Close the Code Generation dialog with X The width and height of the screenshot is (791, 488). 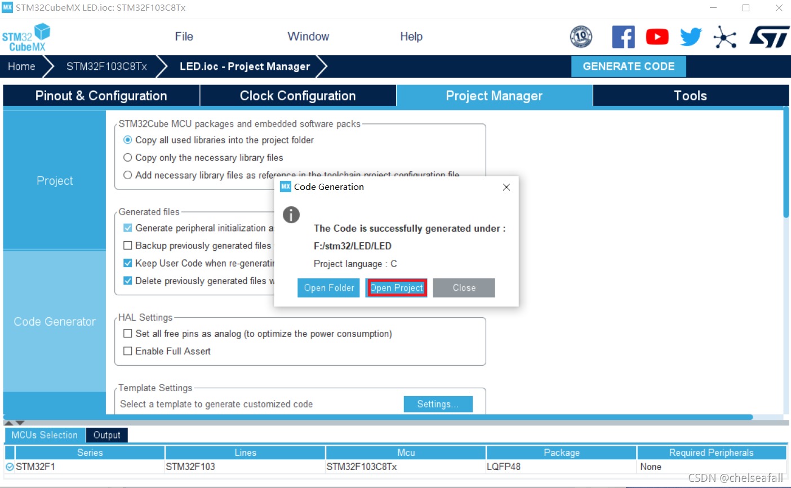[506, 187]
